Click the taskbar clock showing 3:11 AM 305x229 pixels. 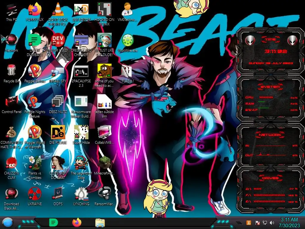[289, 222]
